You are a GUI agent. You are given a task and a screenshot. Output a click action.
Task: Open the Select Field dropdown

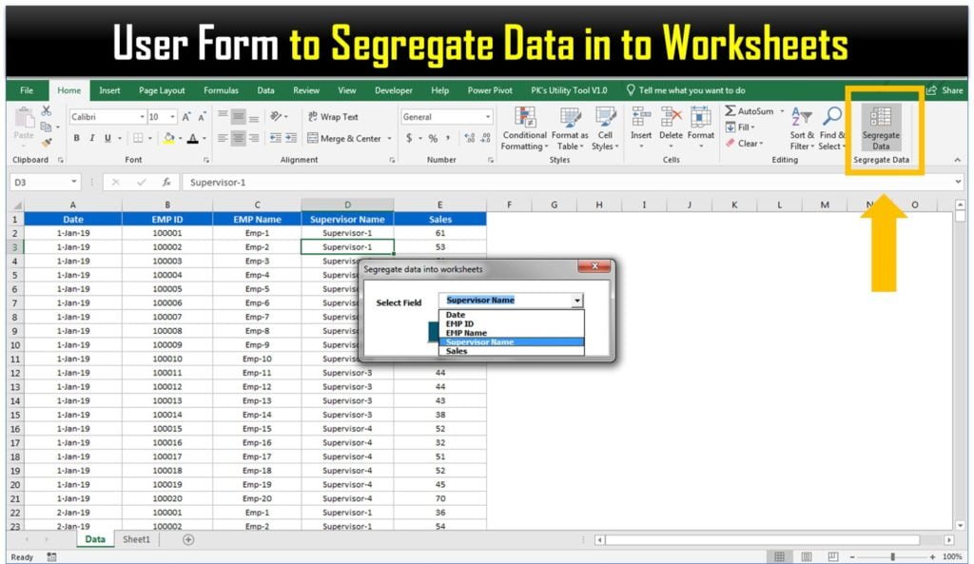tap(576, 300)
